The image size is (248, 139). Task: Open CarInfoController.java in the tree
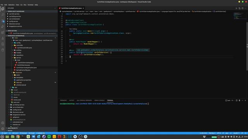tap(24, 48)
